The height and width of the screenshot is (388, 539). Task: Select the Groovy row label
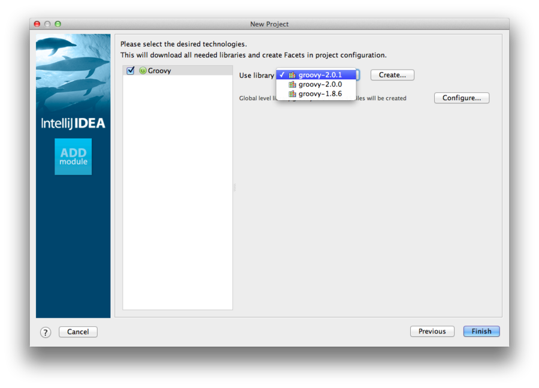[159, 71]
